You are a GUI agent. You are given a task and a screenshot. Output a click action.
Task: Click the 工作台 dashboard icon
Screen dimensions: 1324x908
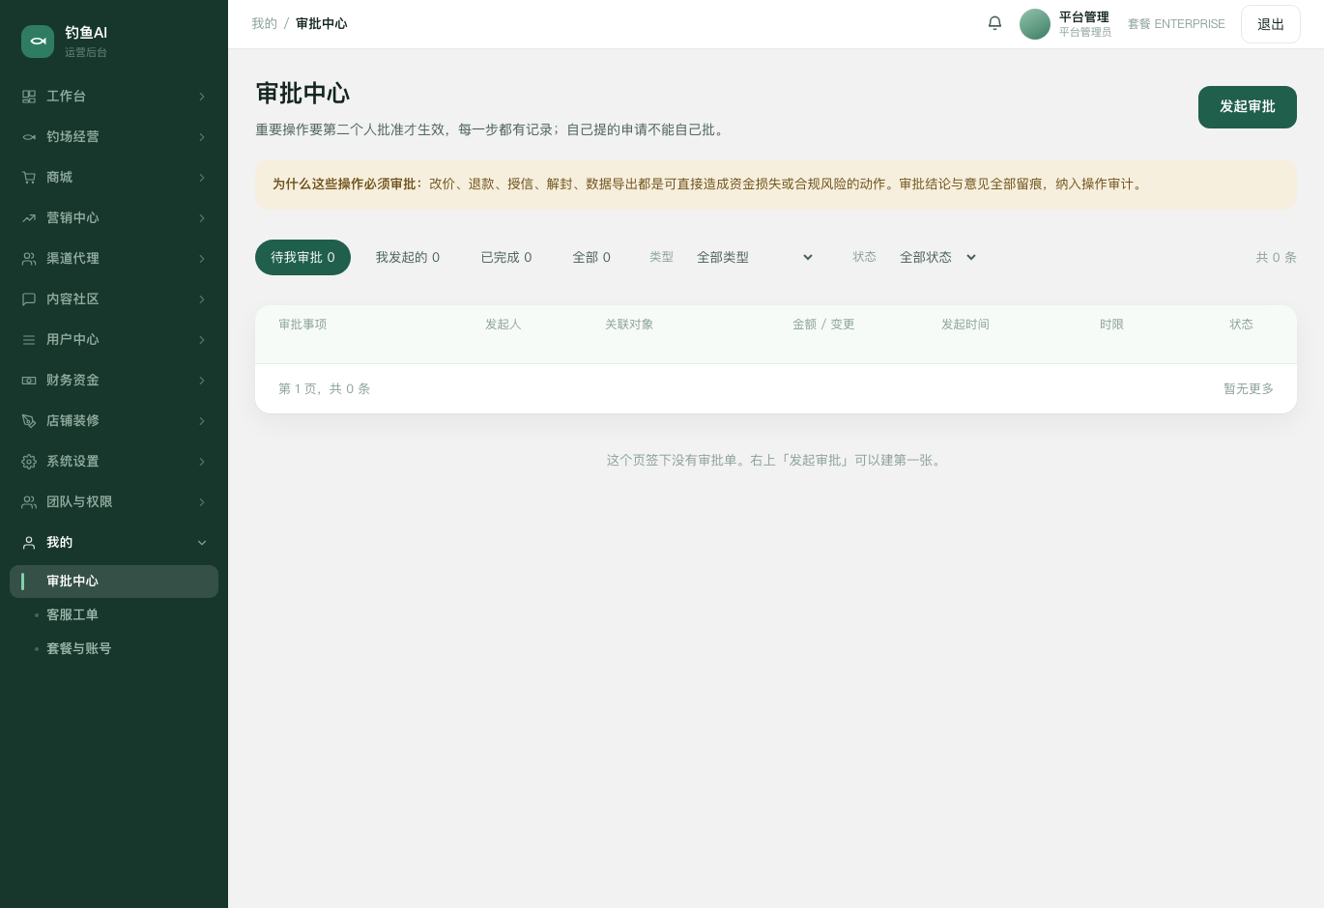(29, 97)
